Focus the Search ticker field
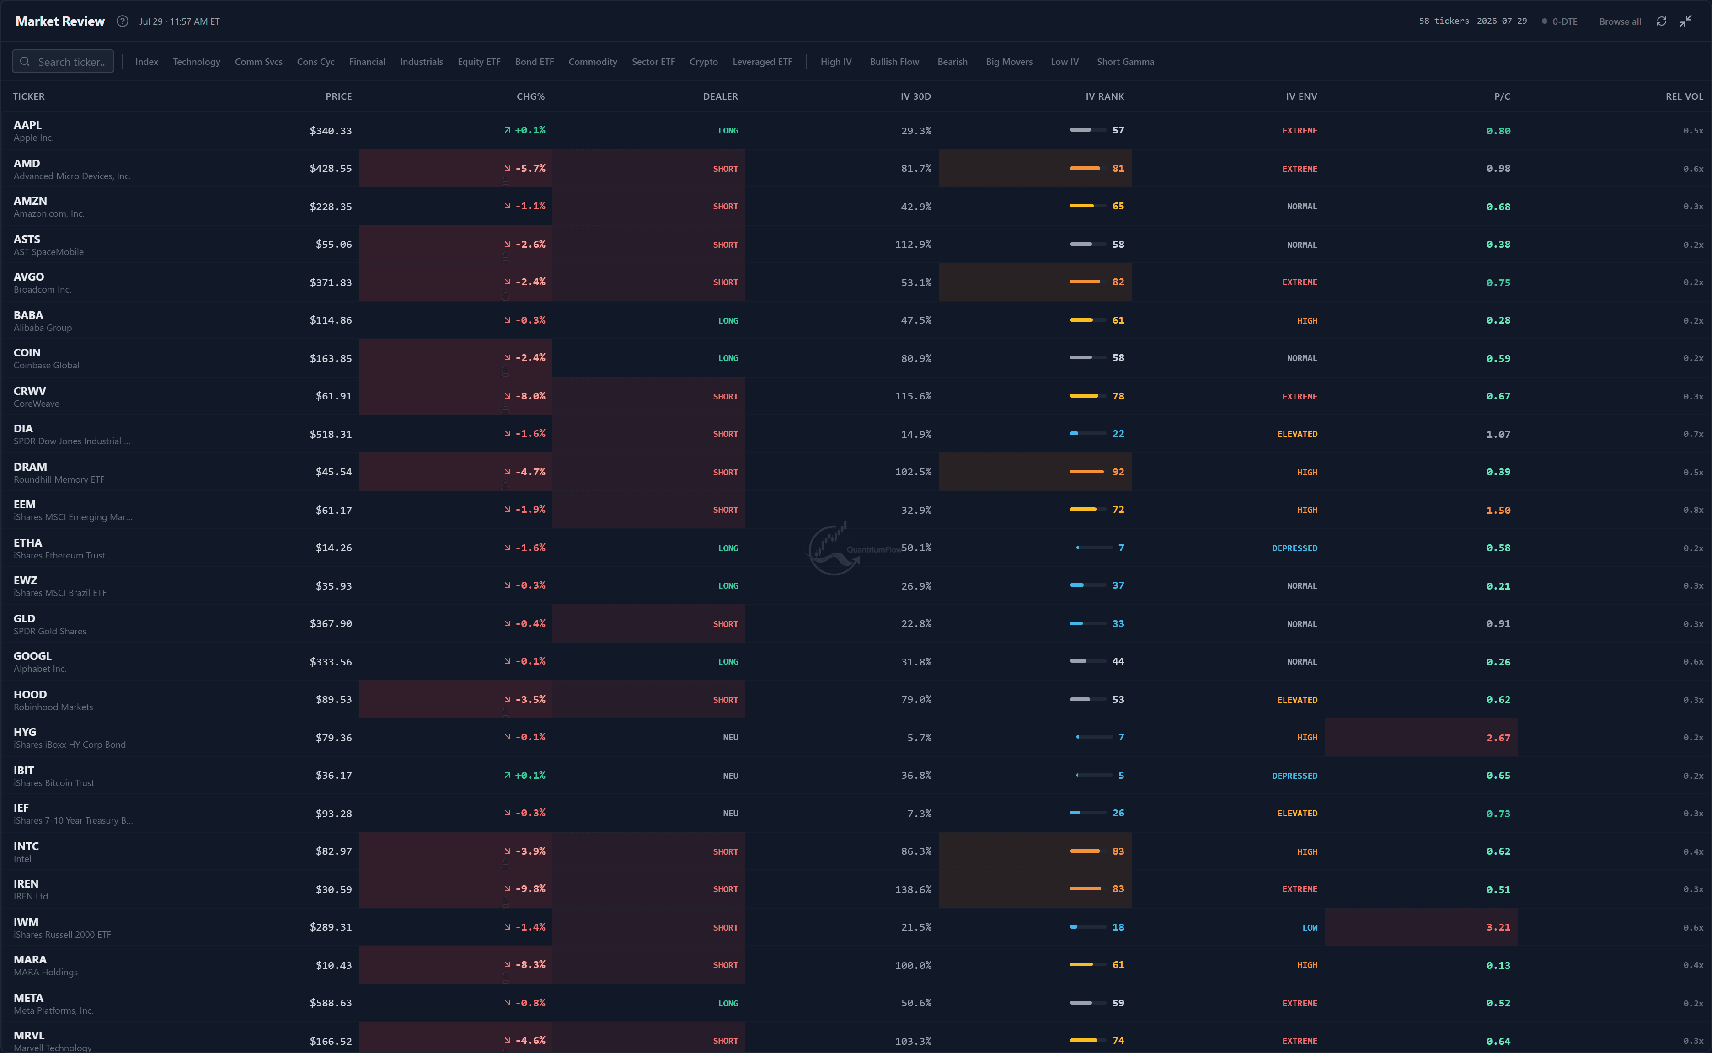The width and height of the screenshot is (1712, 1053). click(63, 61)
